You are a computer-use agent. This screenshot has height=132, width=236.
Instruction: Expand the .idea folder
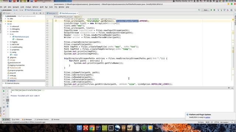6,19
